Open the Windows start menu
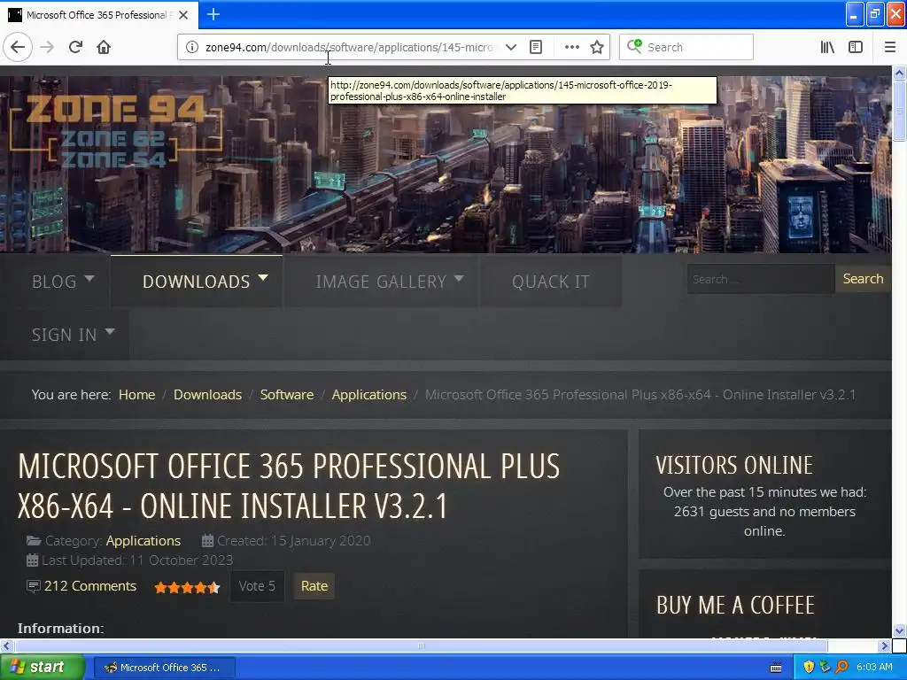Image resolution: width=907 pixels, height=680 pixels. tap(42, 668)
